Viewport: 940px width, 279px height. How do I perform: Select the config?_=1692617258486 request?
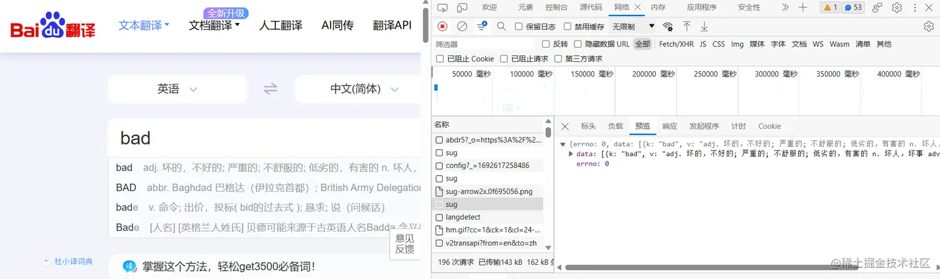[488, 166]
